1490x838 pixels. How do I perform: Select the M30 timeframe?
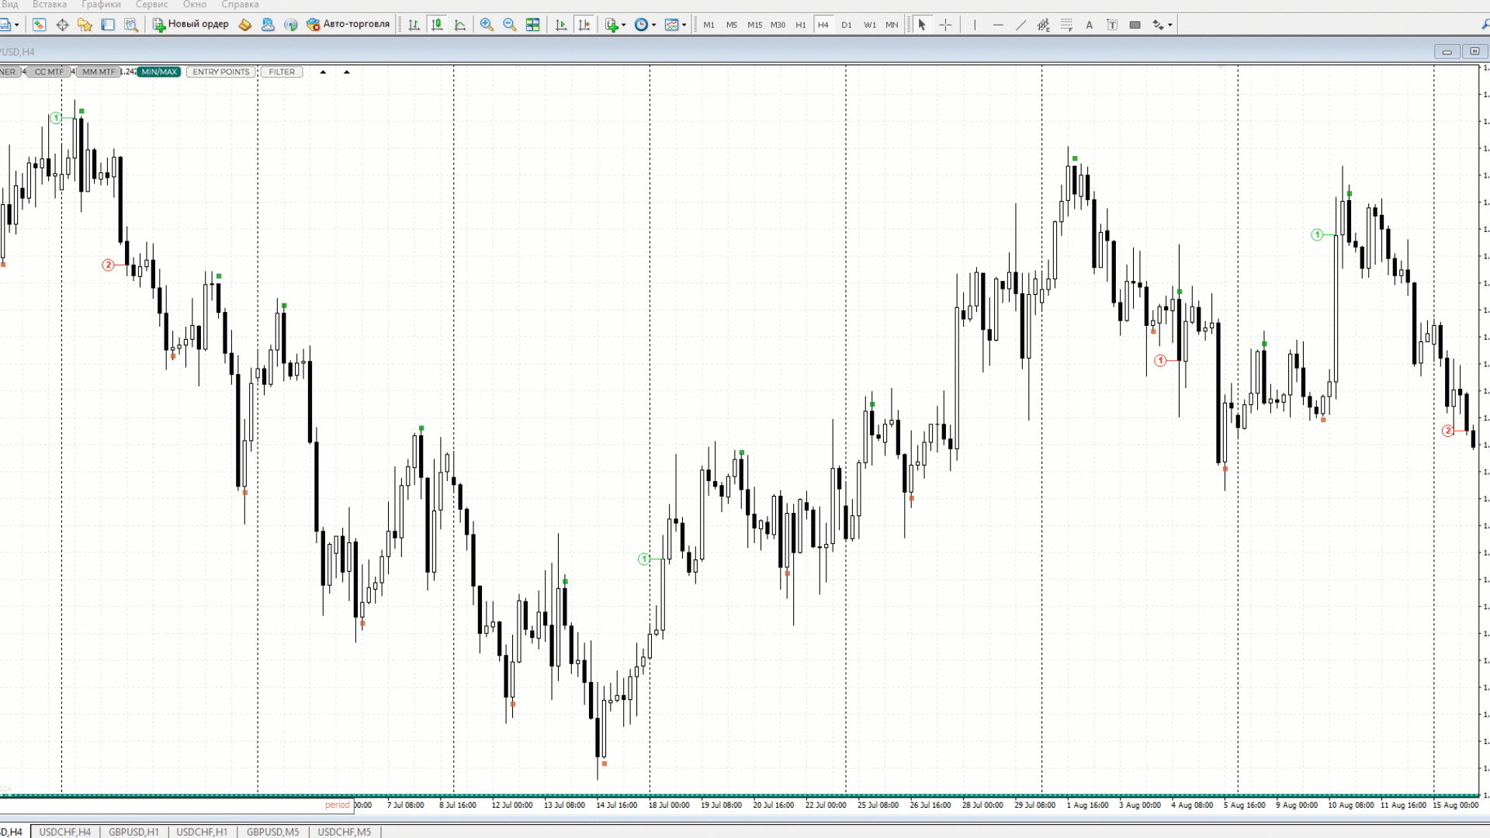pyautogui.click(x=778, y=25)
